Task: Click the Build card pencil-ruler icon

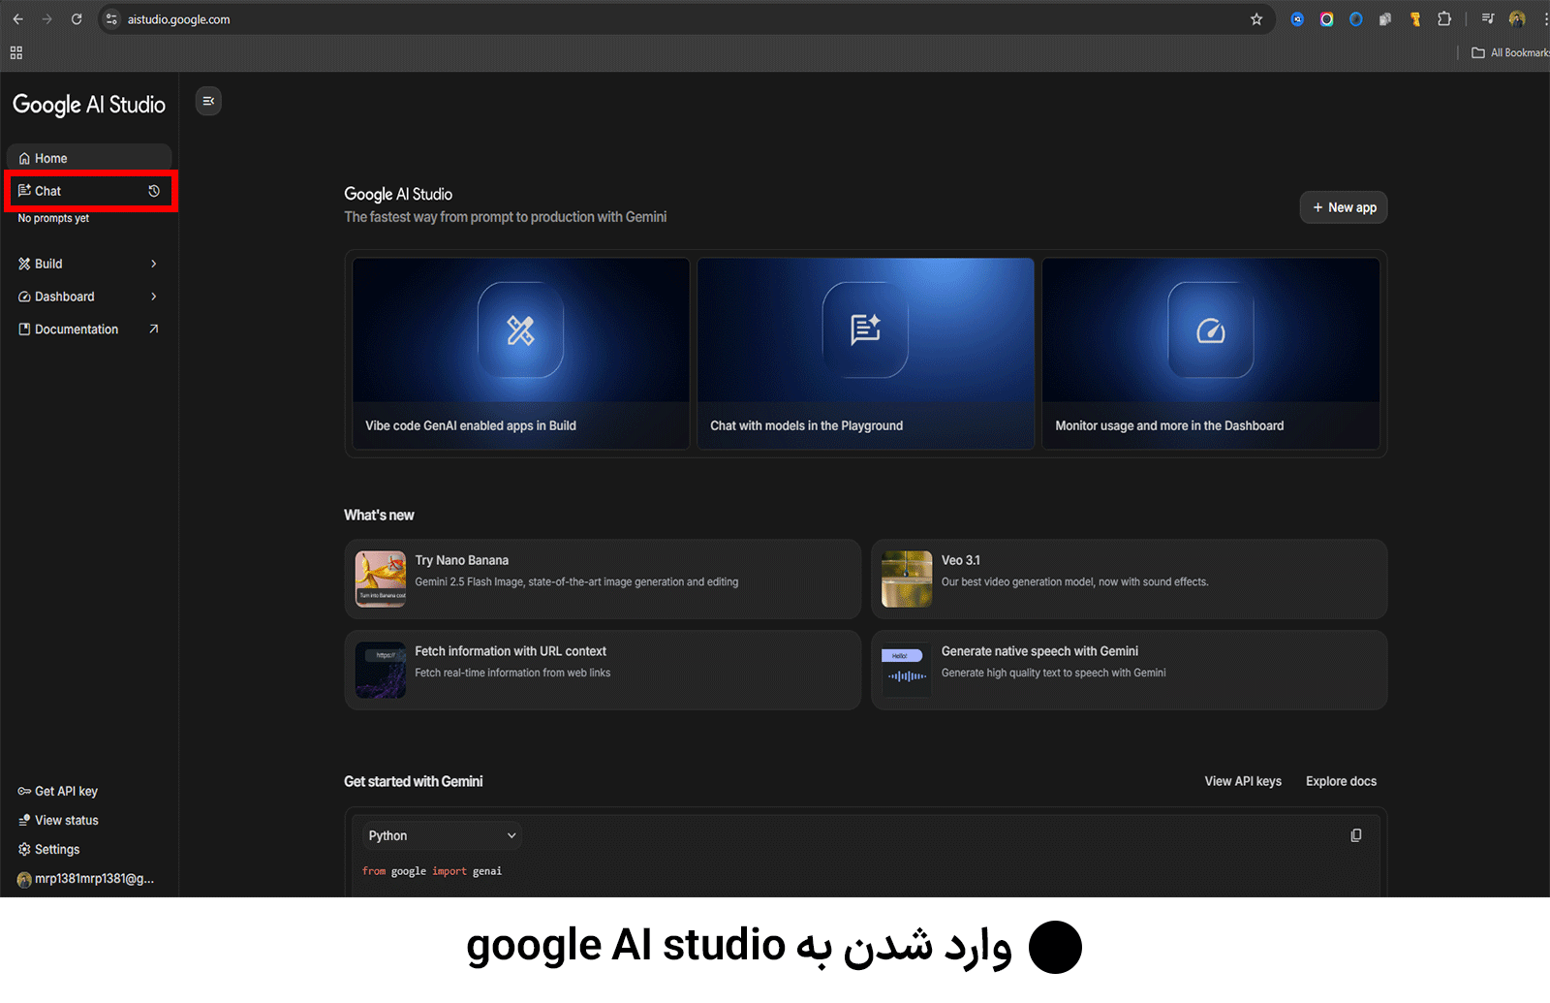Action: [520, 330]
